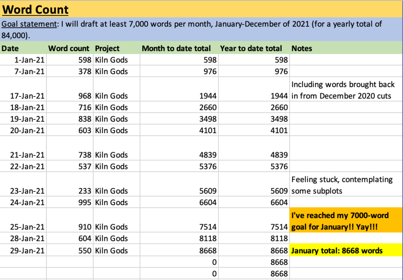Click Kiln Gods in the 29-Jan-21 row
The width and height of the screenshot is (403, 280).
(x=116, y=250)
